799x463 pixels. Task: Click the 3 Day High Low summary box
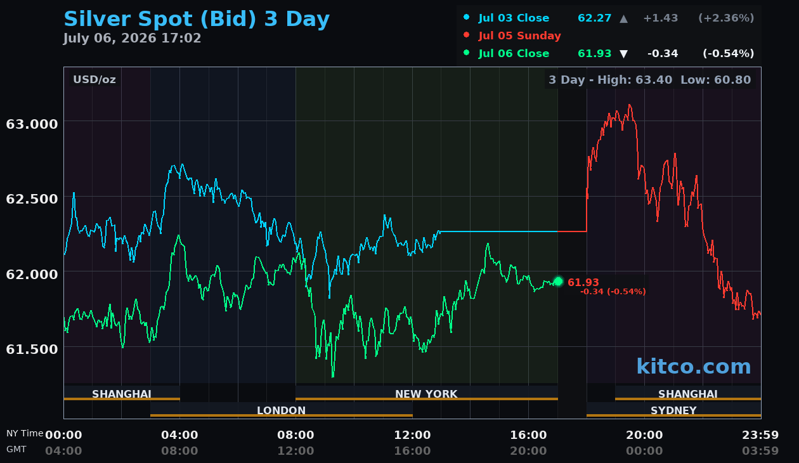pos(650,80)
